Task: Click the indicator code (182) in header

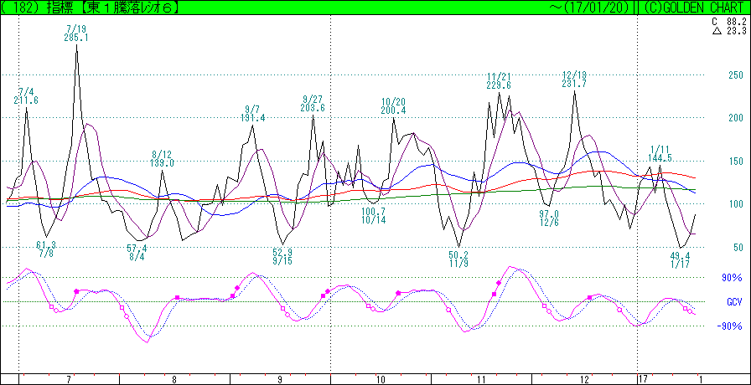Action: (23, 7)
